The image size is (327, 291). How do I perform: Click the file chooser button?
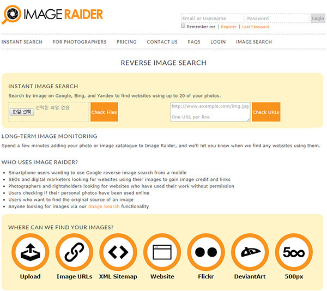pos(22,112)
